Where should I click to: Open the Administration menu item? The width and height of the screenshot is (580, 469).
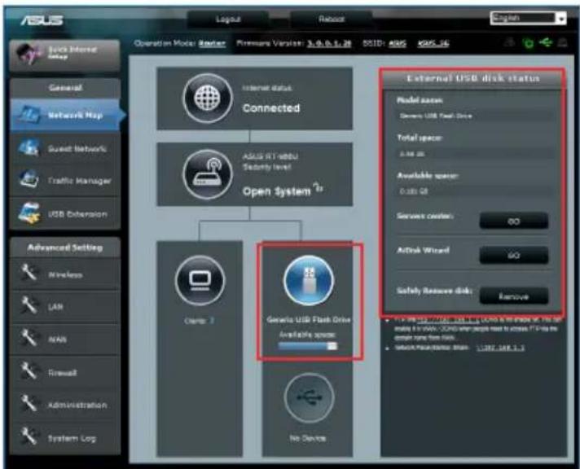pos(64,405)
